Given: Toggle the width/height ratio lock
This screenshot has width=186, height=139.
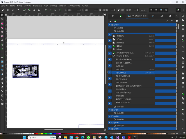Looking at the screenshot, I should 119,10.
